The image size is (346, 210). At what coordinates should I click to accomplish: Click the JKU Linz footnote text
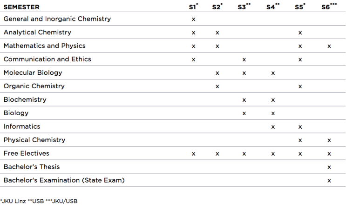click(13, 201)
